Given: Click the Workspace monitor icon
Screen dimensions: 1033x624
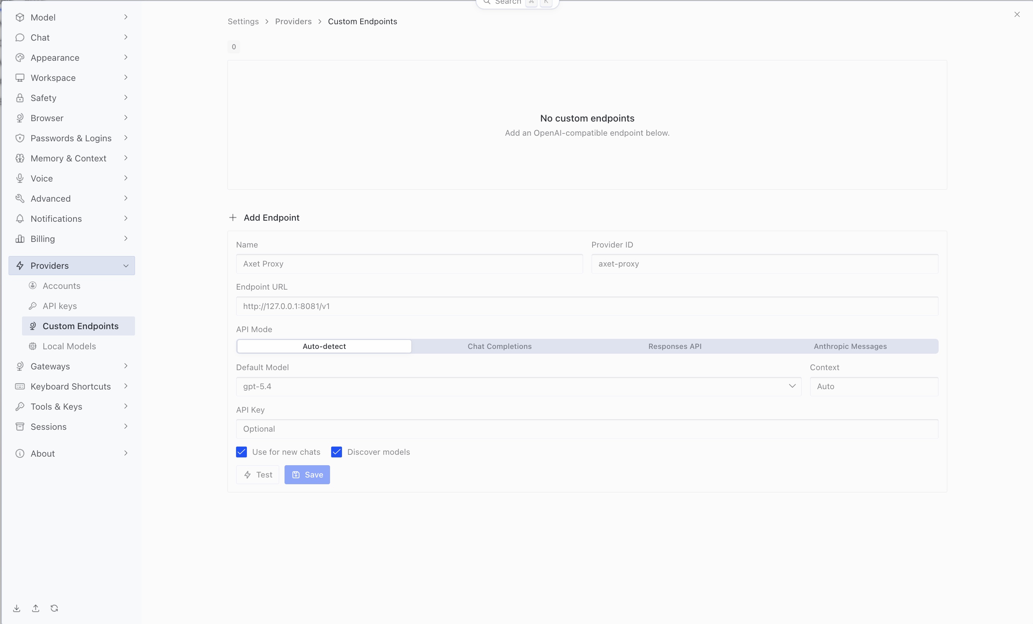Looking at the screenshot, I should pyautogui.click(x=20, y=78).
